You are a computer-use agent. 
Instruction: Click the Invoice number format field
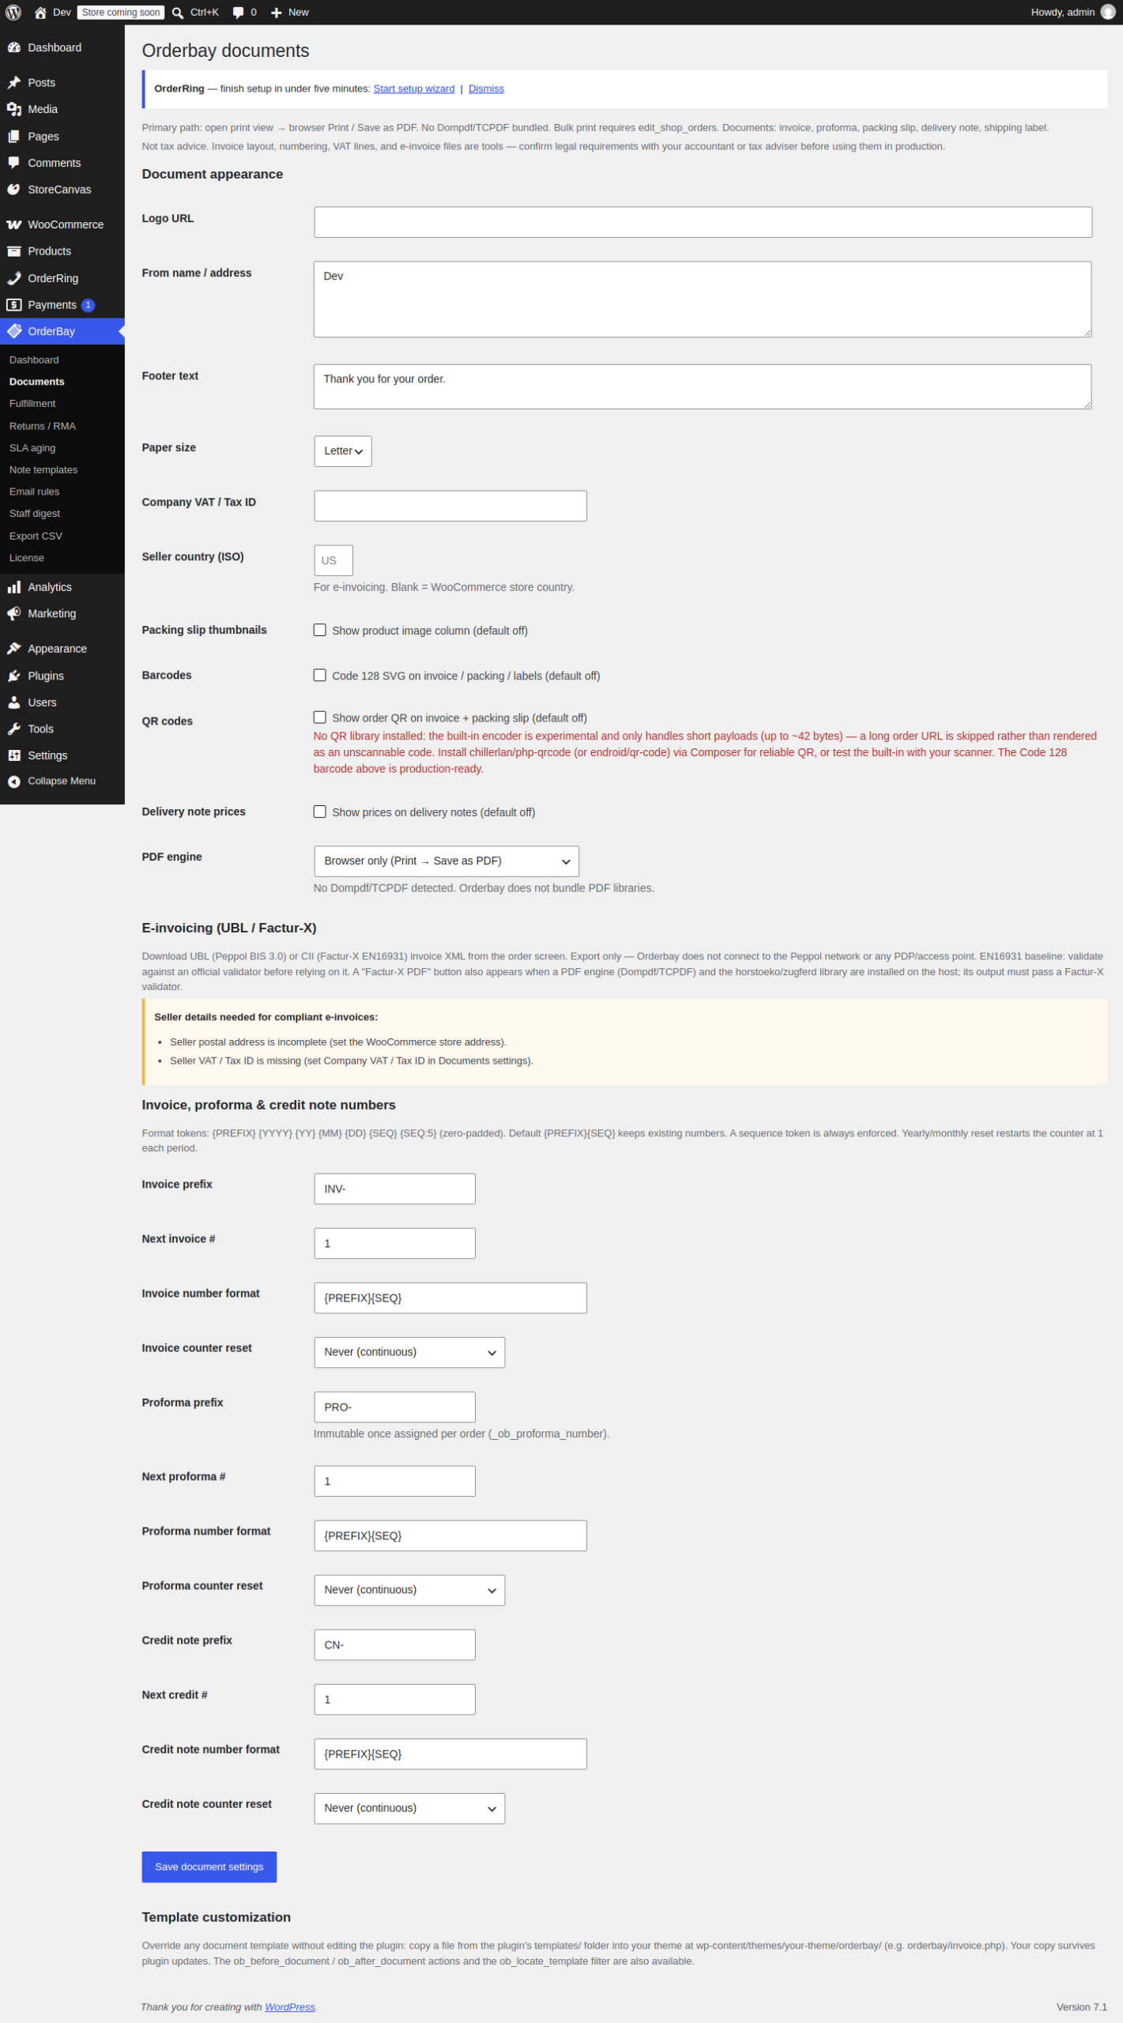pos(450,1298)
